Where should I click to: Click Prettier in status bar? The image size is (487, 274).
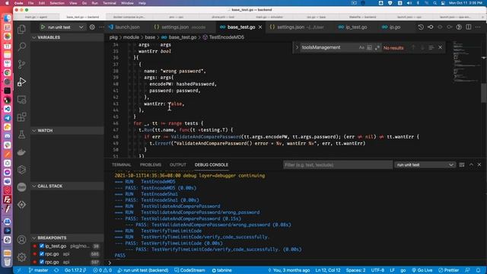click(448, 270)
